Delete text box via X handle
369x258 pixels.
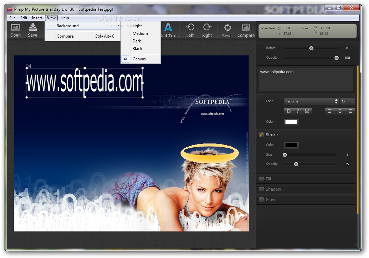pyautogui.click(x=28, y=66)
